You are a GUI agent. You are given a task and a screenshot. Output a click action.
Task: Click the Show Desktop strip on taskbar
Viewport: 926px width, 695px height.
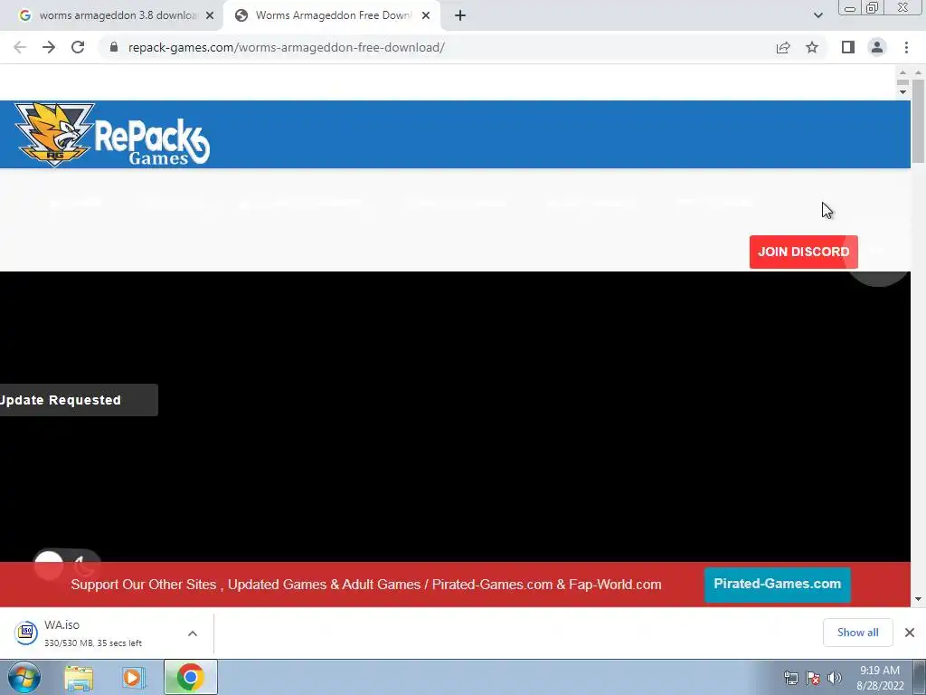click(x=920, y=677)
